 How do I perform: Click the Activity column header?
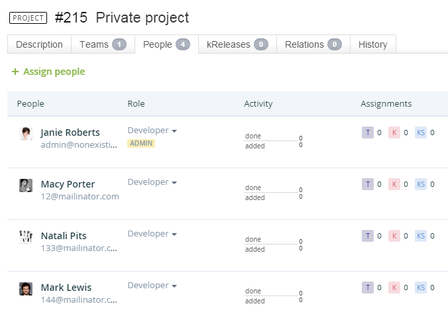click(x=258, y=104)
